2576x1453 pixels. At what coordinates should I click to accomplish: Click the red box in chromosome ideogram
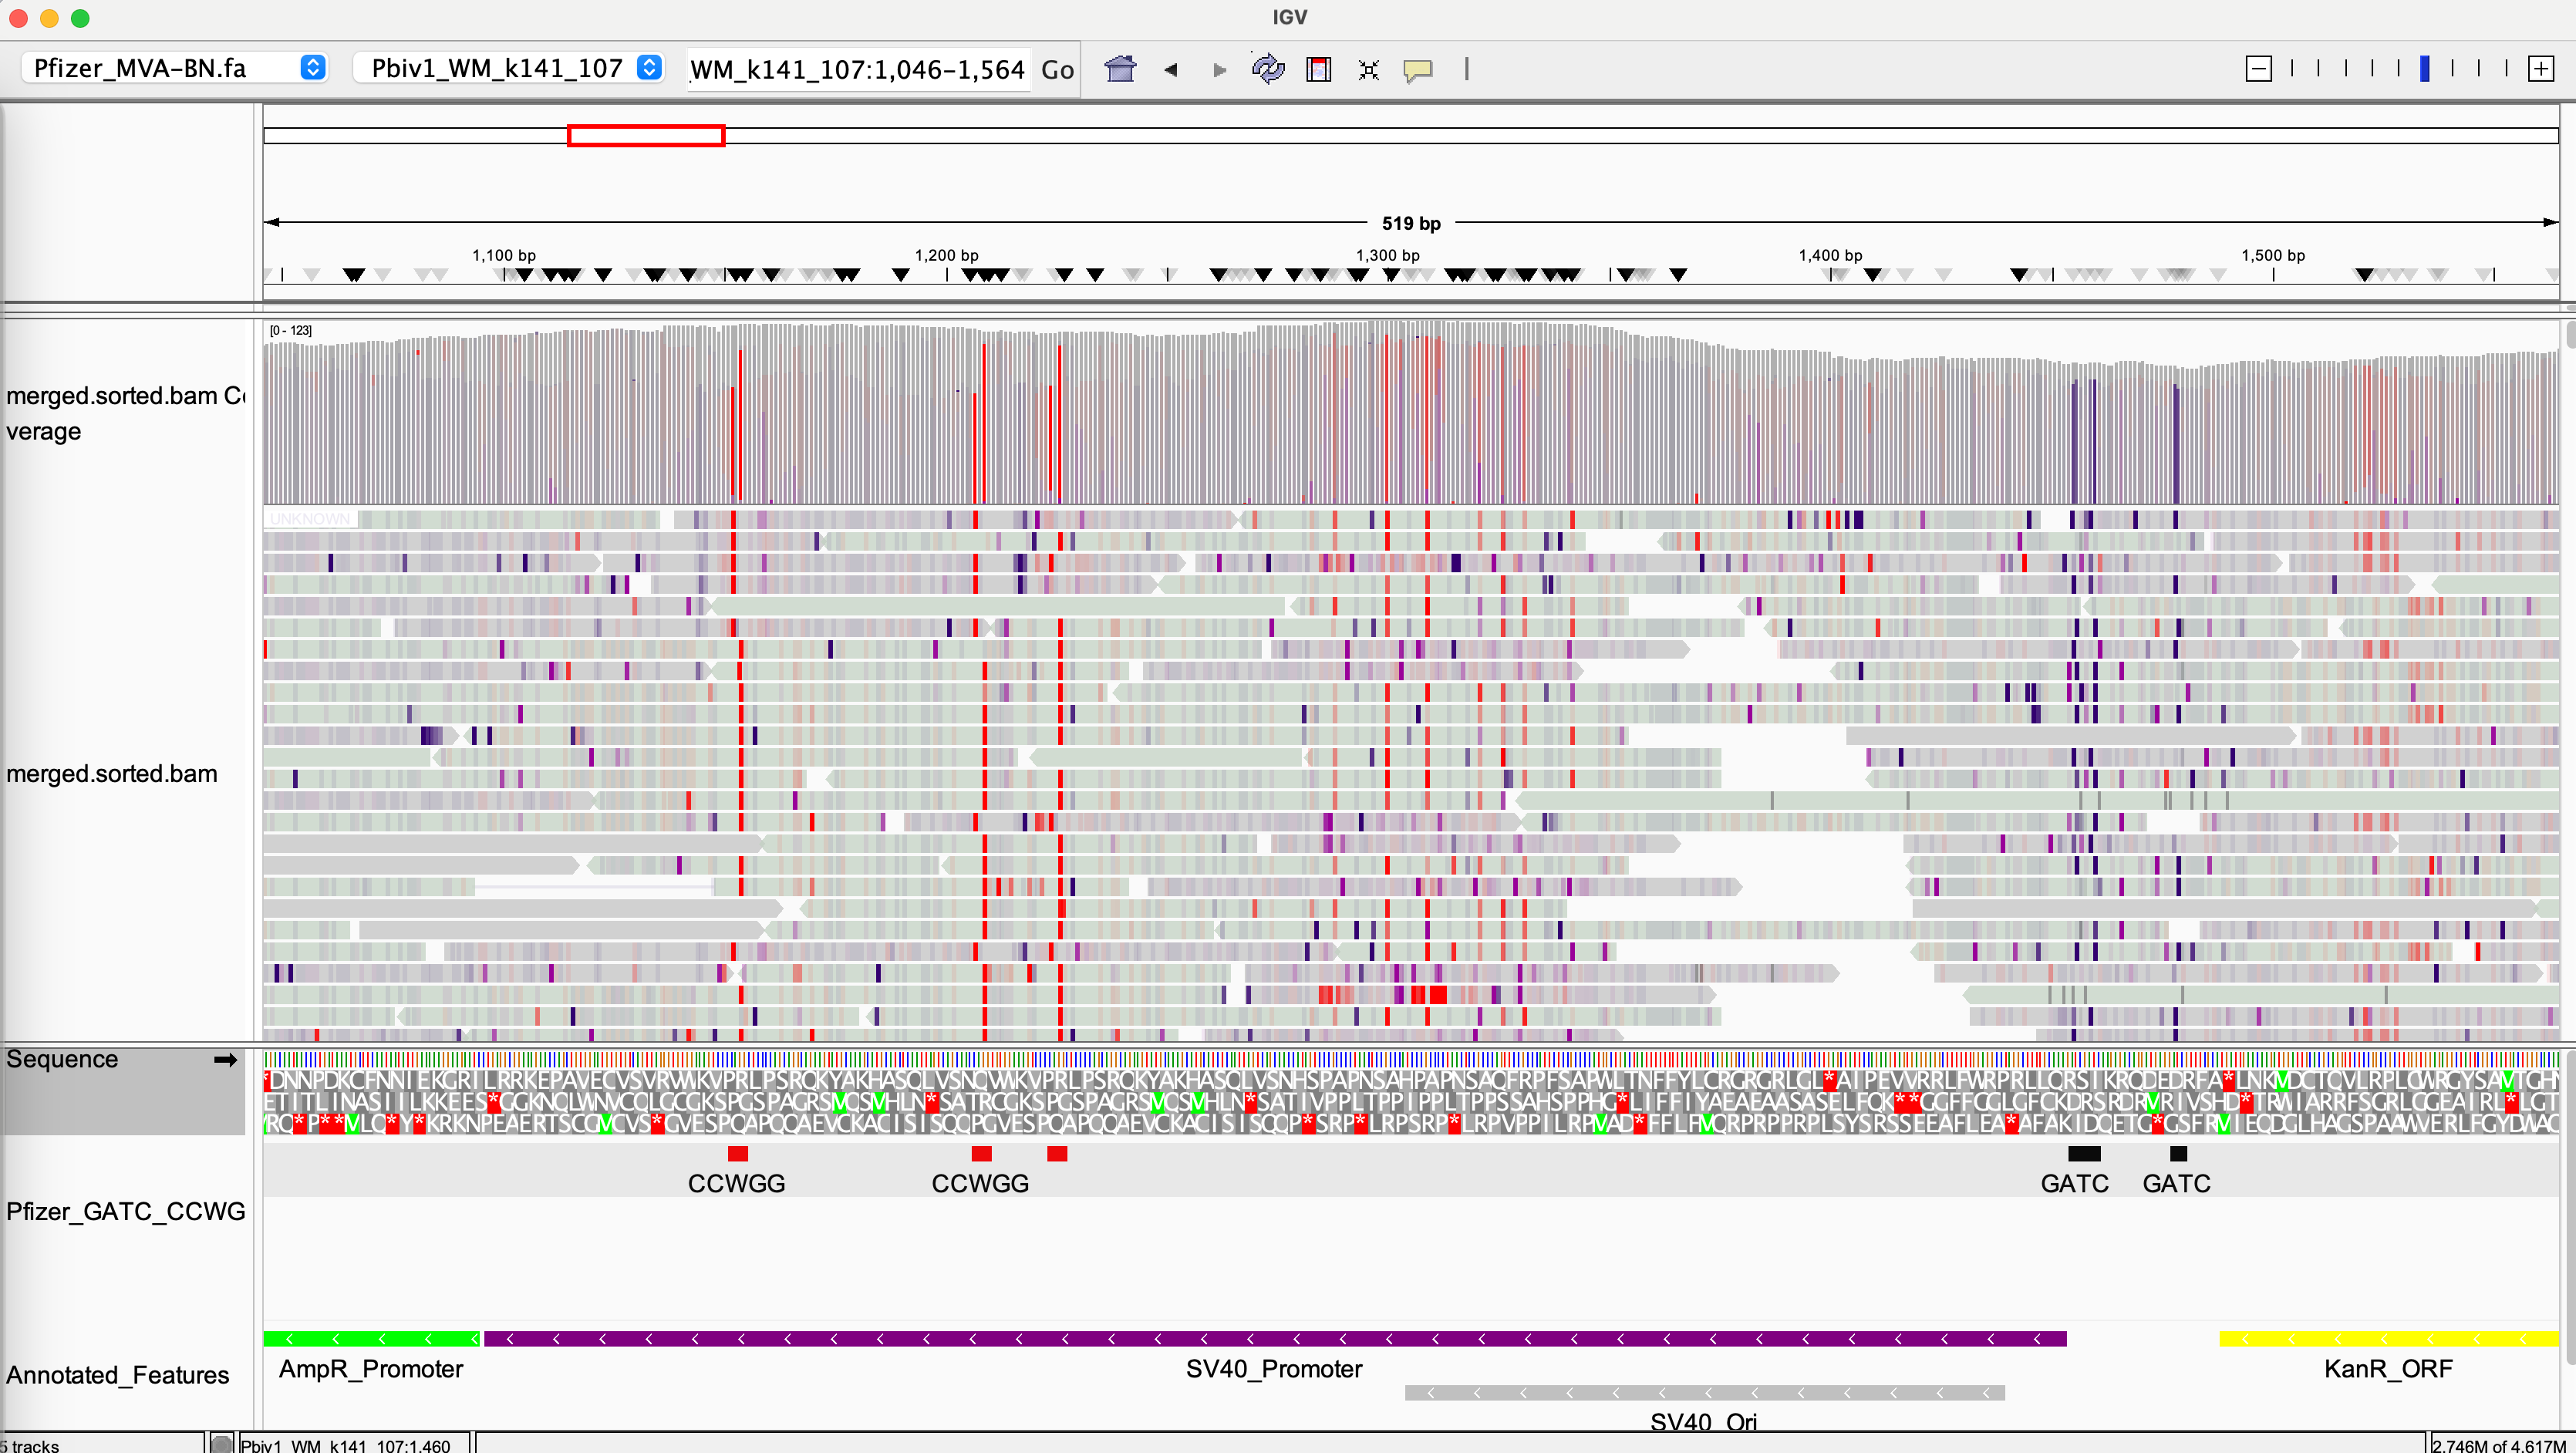(645, 135)
